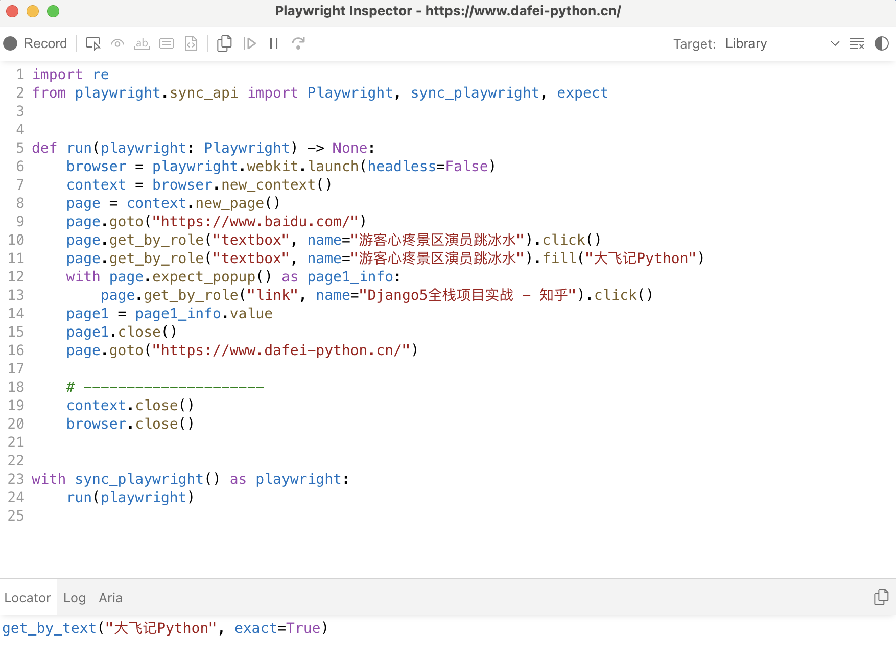Viewport: 896px width, 658px height.
Task: Select the Assert snapshot tool
Action: pyautogui.click(x=191, y=43)
